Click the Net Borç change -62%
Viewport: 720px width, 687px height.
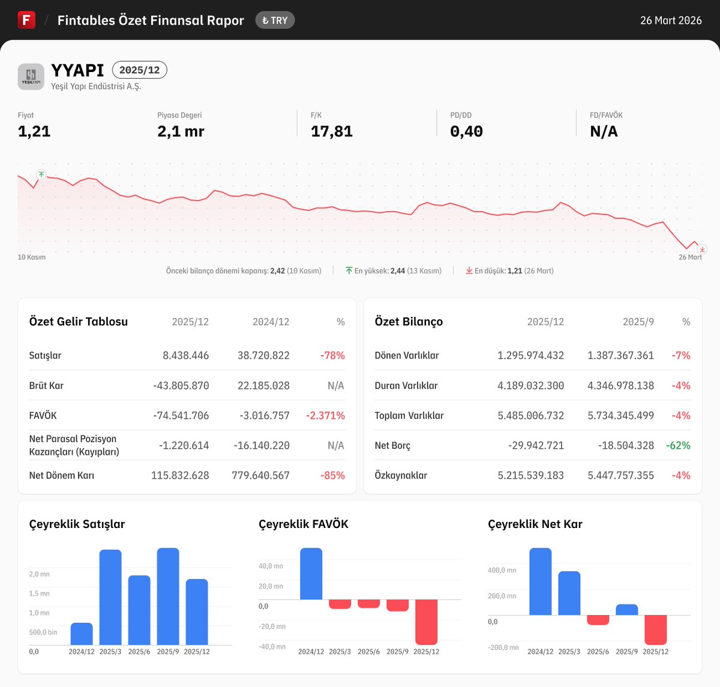coord(678,445)
